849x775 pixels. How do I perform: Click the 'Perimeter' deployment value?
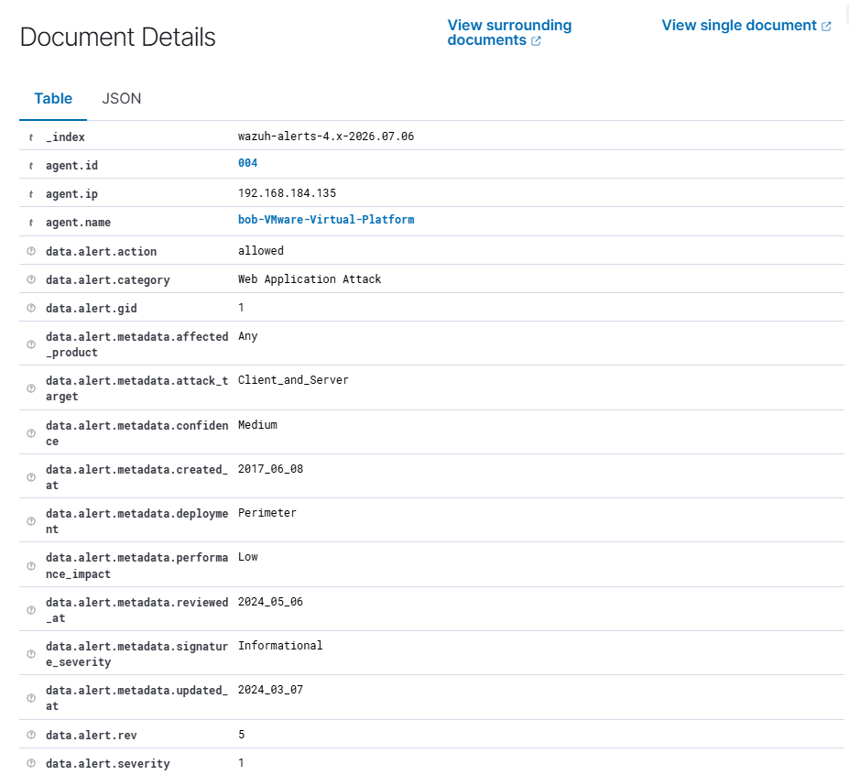tap(267, 513)
